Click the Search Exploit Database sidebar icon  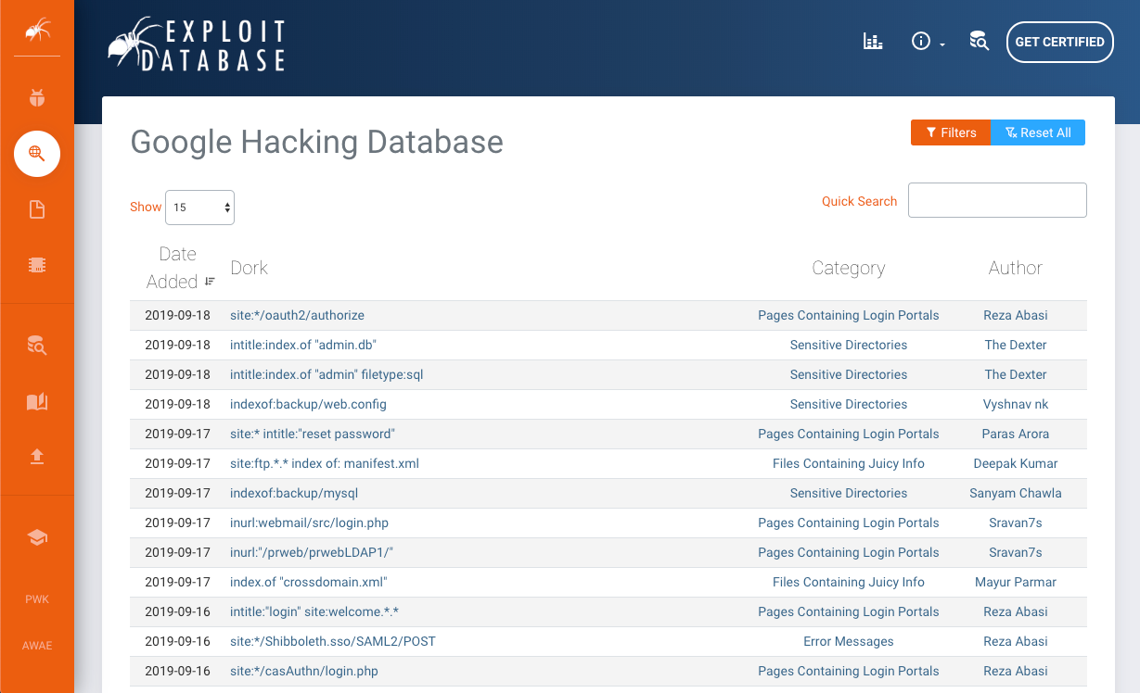(37, 346)
